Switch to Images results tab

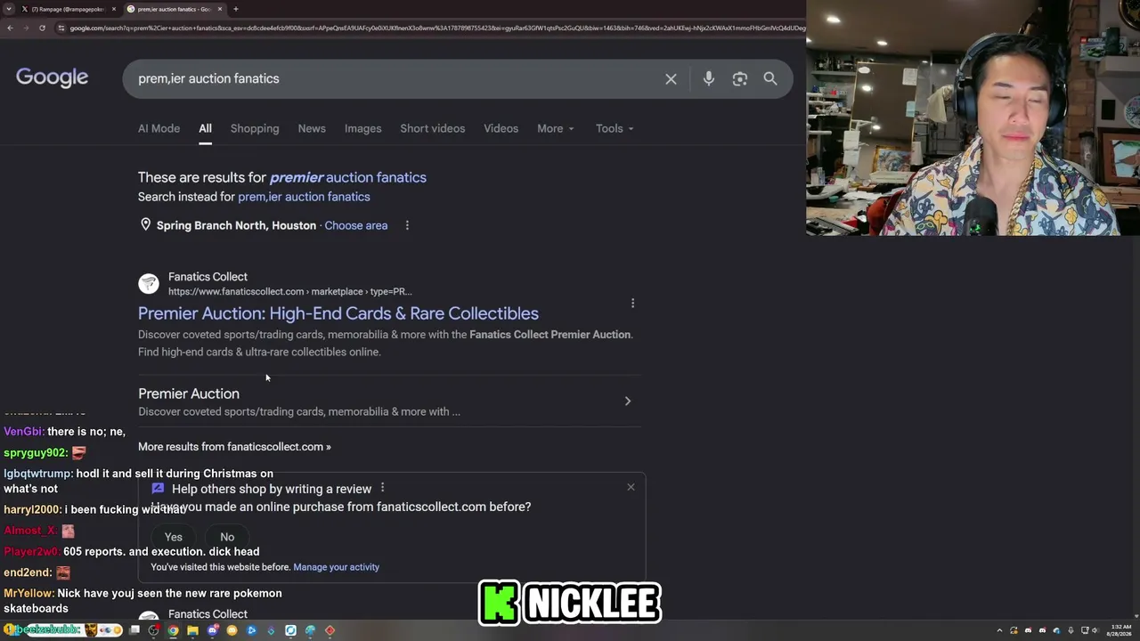(x=362, y=128)
